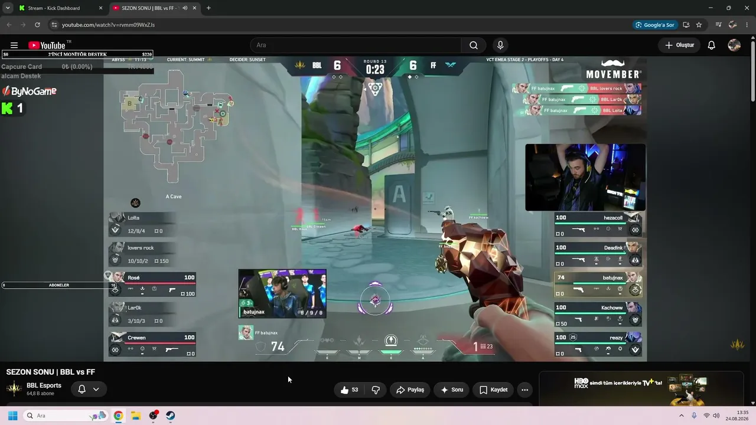Click the Google'a Sor button
The height and width of the screenshot is (425, 756).
(654, 25)
